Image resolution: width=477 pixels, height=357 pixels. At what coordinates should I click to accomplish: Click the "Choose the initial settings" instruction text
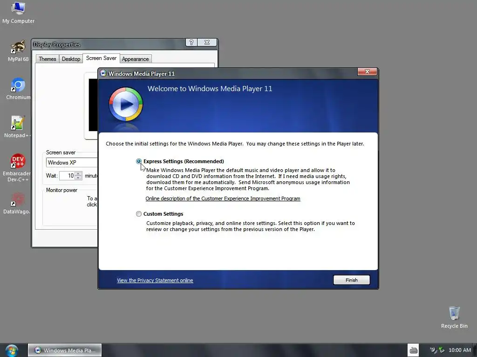[x=235, y=144]
